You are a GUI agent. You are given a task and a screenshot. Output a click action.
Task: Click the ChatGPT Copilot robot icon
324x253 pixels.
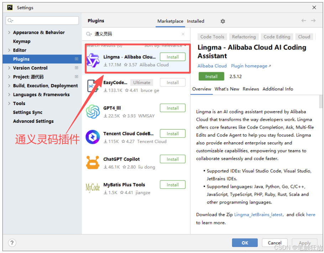tap(93, 163)
